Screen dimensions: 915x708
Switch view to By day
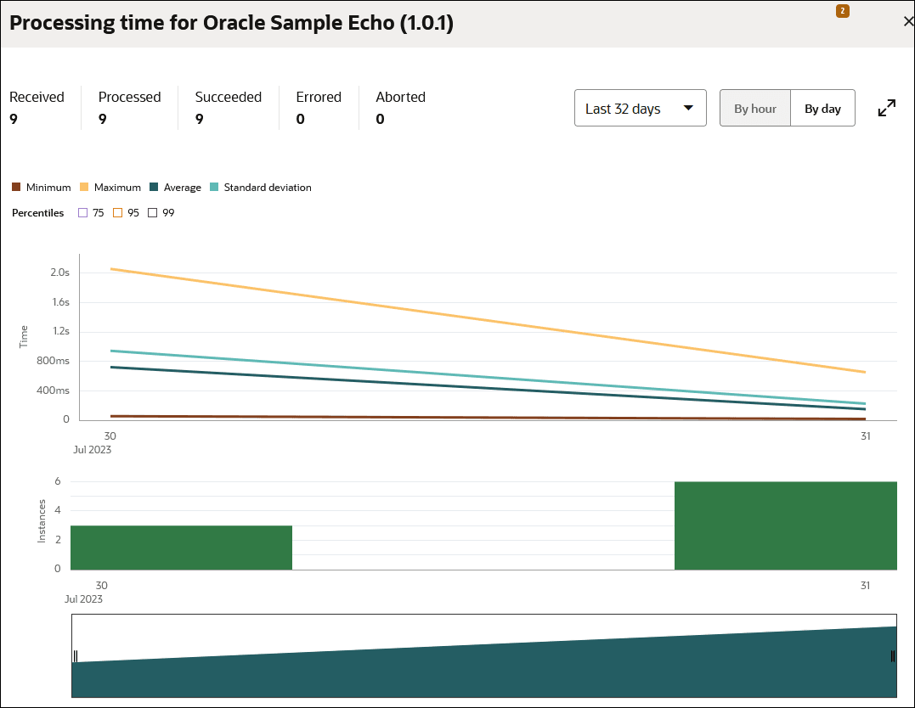click(822, 108)
